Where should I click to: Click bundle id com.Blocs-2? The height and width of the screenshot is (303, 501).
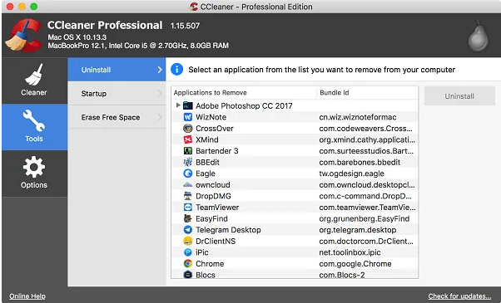coord(341,275)
